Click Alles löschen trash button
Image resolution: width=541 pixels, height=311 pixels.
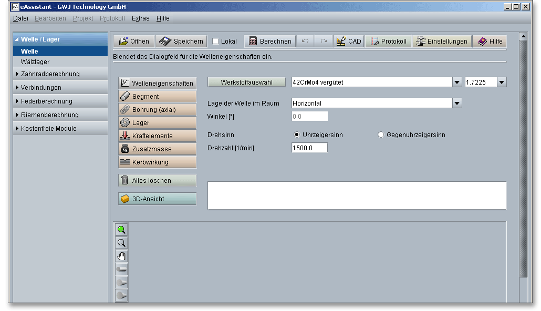pyautogui.click(x=157, y=181)
